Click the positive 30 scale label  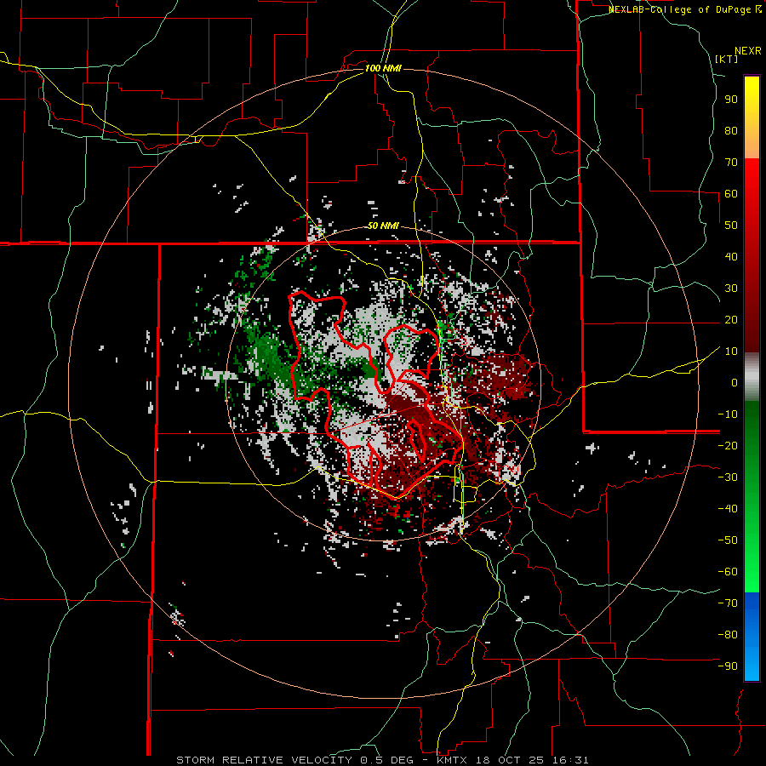(x=731, y=289)
